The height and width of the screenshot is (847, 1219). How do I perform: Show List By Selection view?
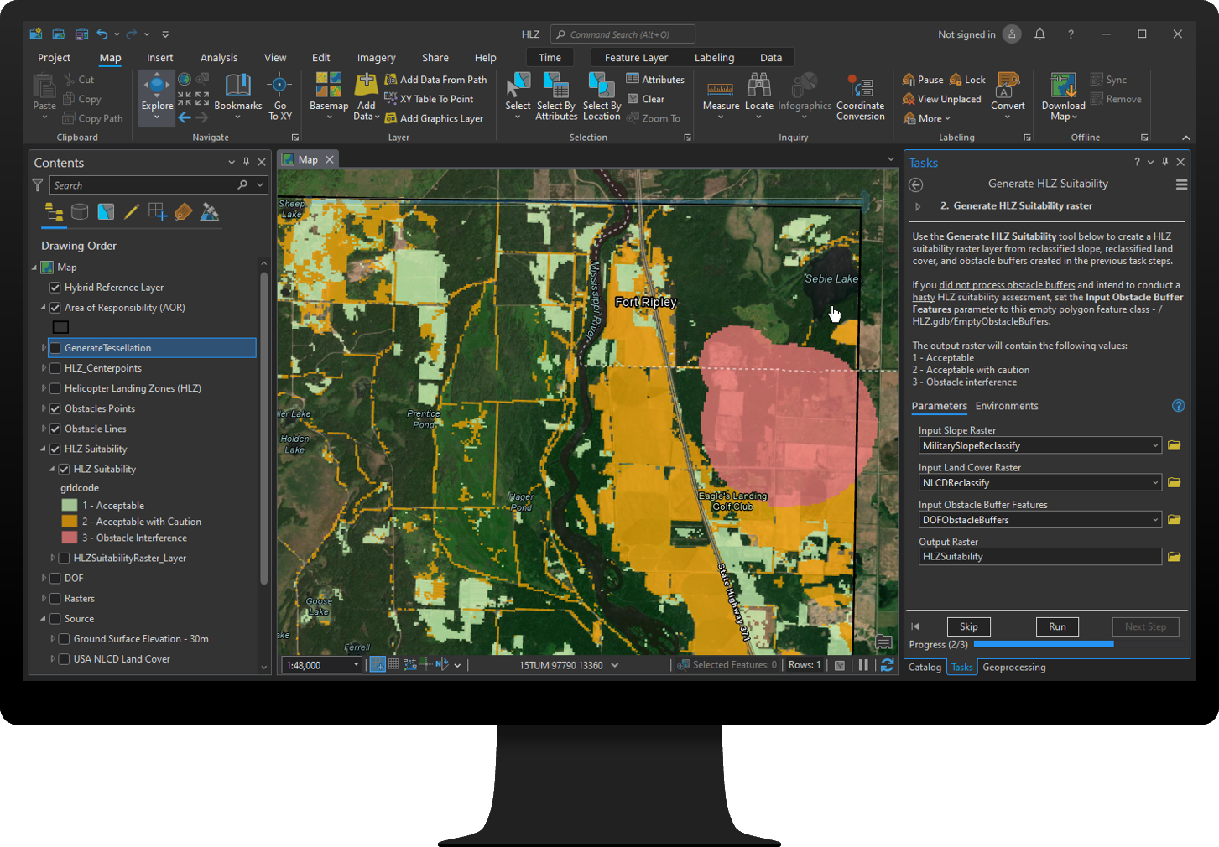pos(106,212)
